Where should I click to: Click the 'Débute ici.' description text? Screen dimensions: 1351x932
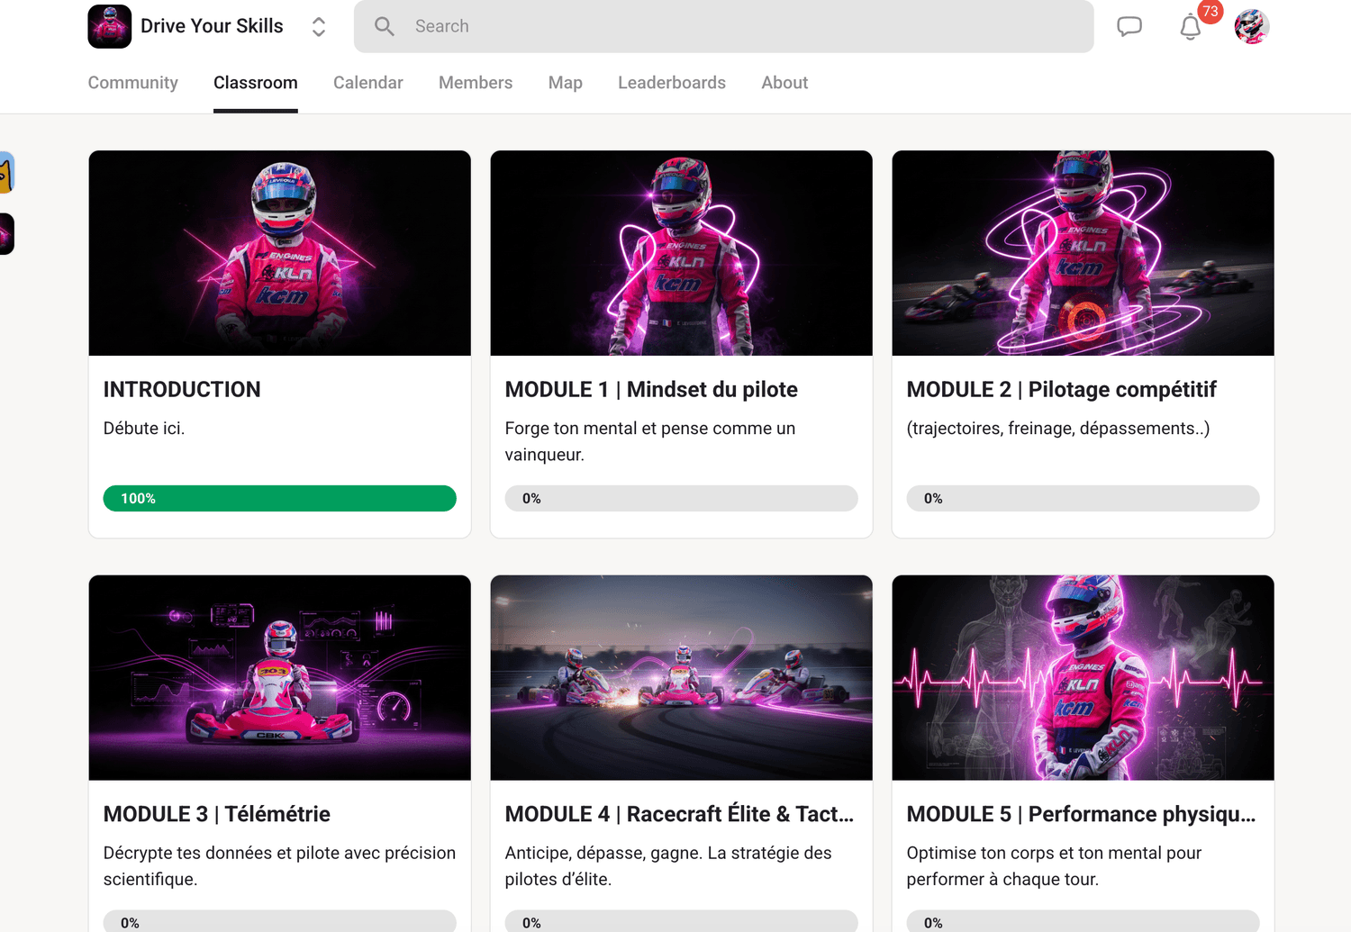[144, 429]
